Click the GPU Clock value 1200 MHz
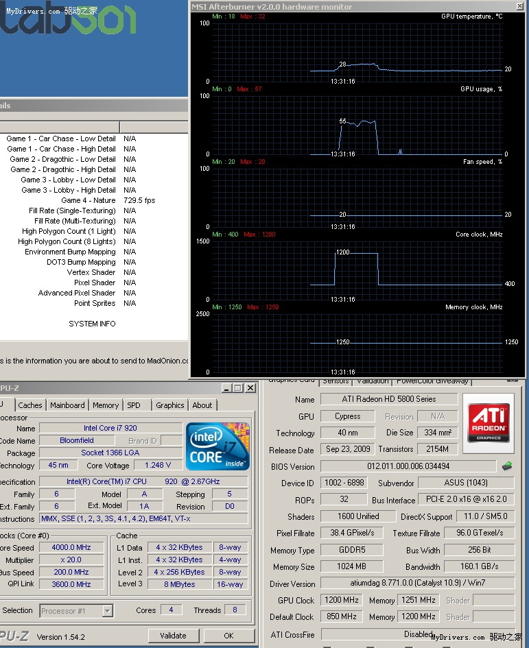This screenshot has height=648, width=529. (341, 600)
